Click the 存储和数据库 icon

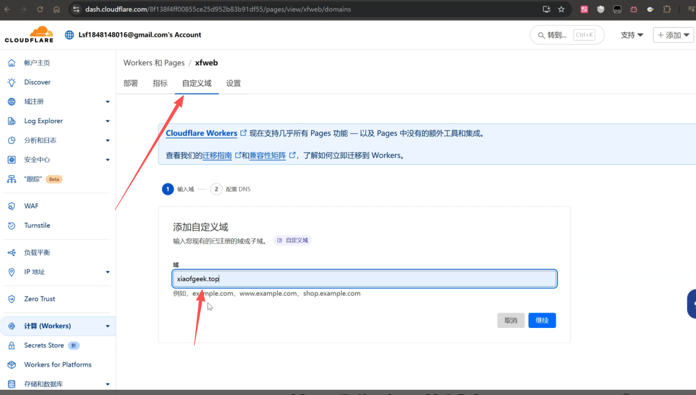tap(12, 384)
